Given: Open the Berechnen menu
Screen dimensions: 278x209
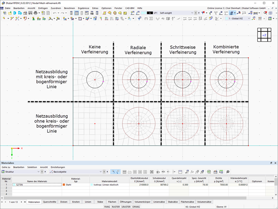Looking at the screenshot, I should (69, 8).
